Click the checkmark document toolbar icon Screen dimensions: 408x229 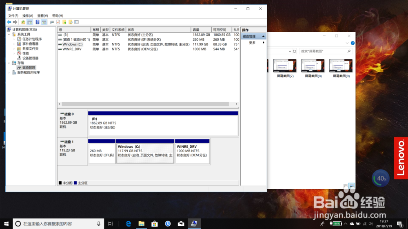[58, 22]
